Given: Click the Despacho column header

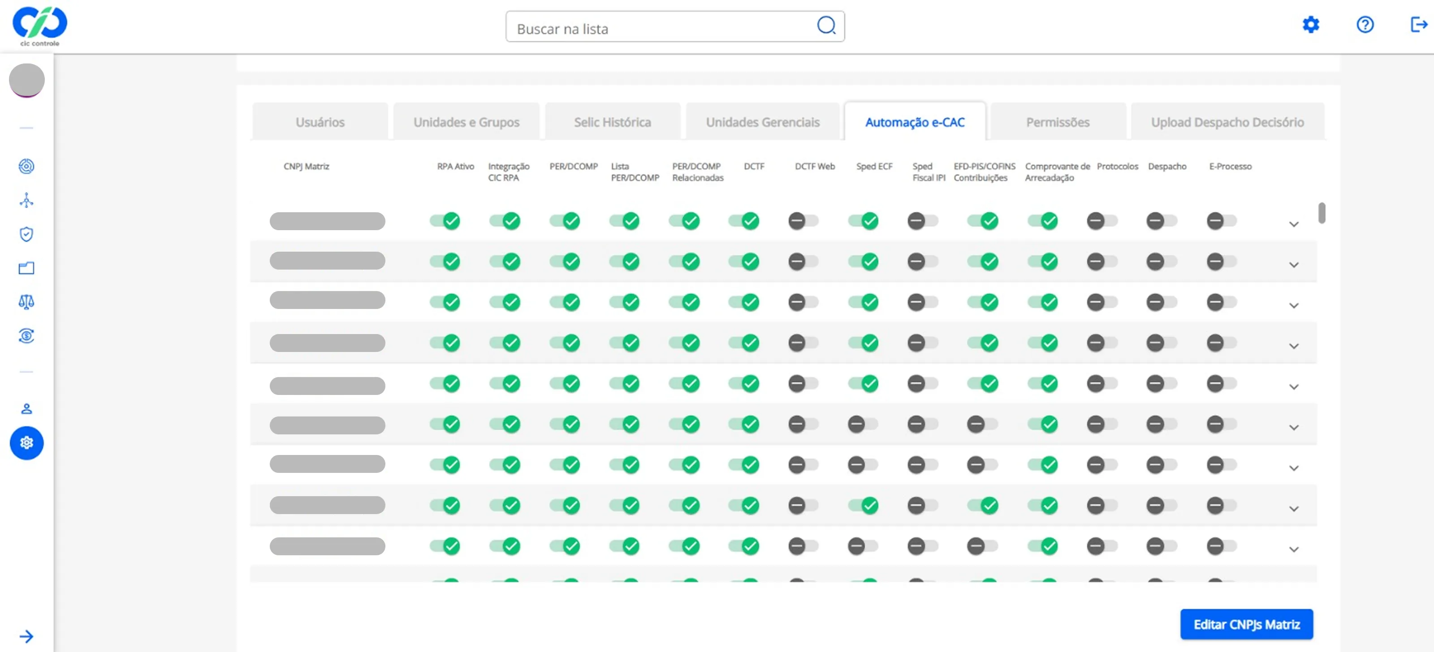Looking at the screenshot, I should [x=1167, y=166].
